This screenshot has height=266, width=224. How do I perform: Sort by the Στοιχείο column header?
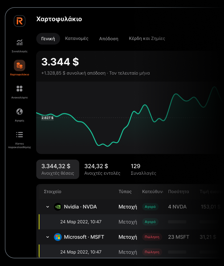(53, 191)
